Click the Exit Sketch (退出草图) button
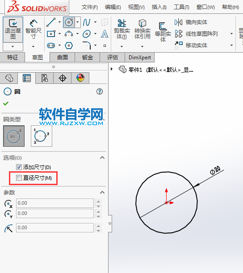This screenshot has width=243, height=273. [13, 29]
